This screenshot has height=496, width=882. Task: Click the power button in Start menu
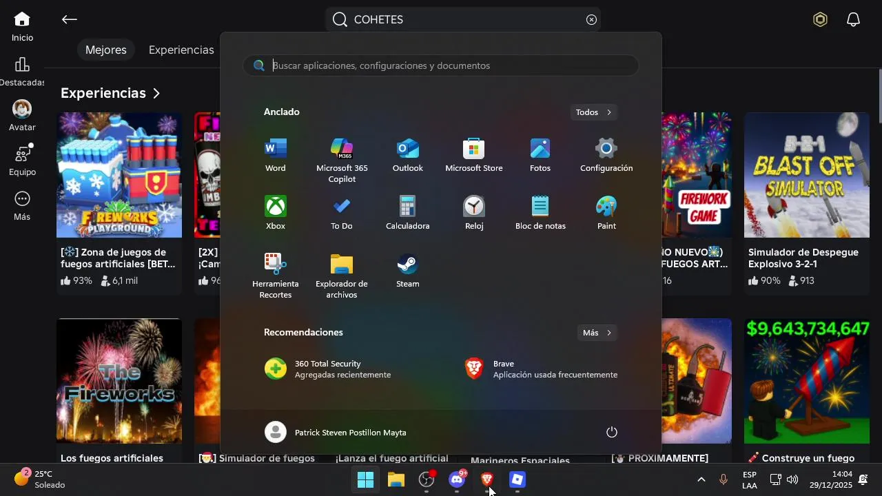click(x=611, y=432)
